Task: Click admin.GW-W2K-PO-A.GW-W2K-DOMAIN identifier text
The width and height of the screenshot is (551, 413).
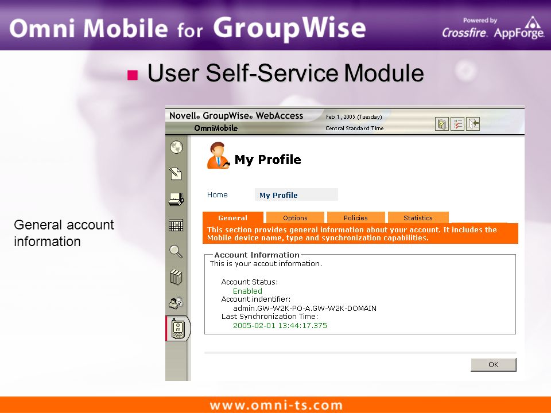Action: [x=305, y=308]
